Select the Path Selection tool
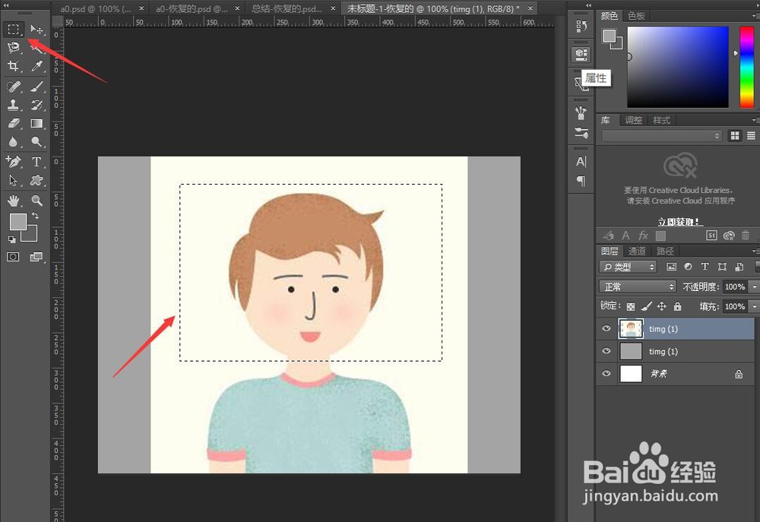Viewport: 760px width, 522px height. pos(13,180)
